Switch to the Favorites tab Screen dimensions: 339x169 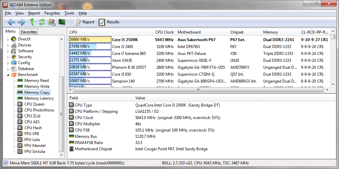[x=29, y=32]
